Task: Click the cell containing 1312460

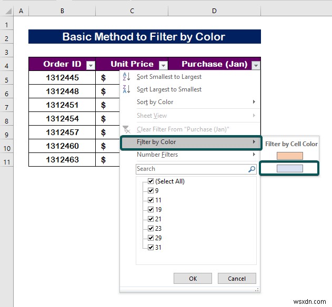Action: (62, 146)
